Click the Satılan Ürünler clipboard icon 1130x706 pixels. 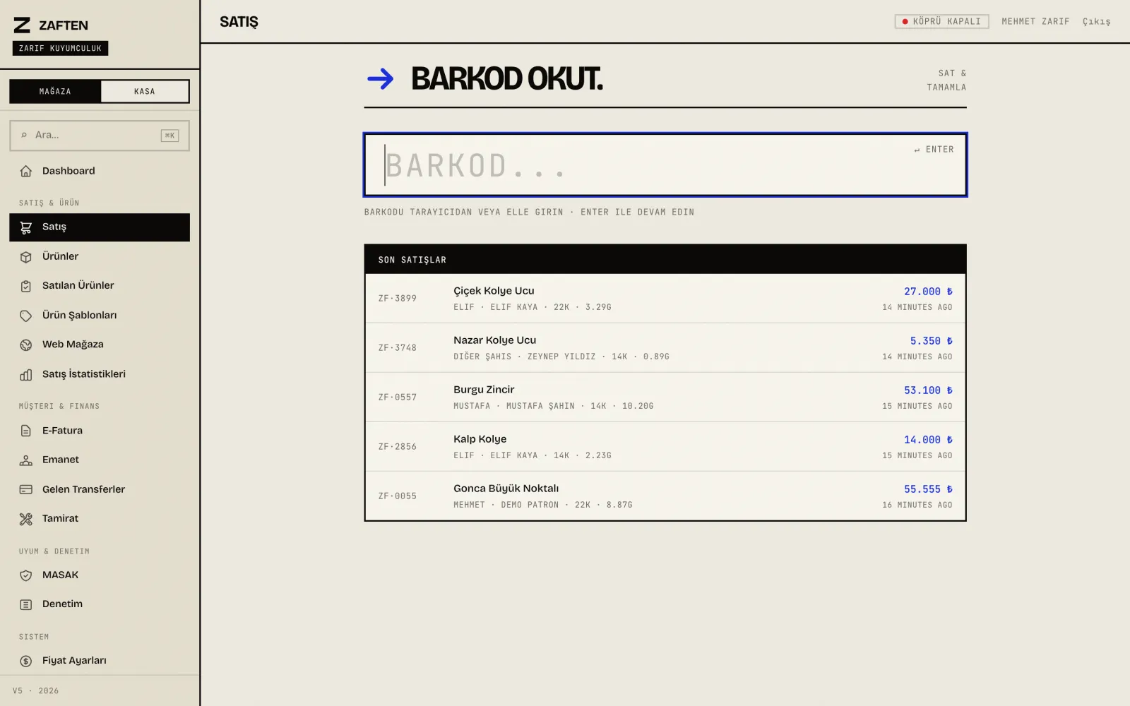(26, 286)
